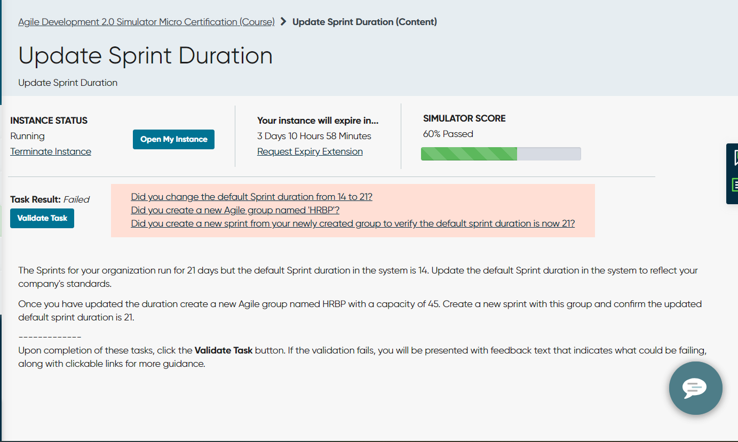Open the new sprint verification guidance link
Image resolution: width=738 pixels, height=442 pixels.
point(353,223)
